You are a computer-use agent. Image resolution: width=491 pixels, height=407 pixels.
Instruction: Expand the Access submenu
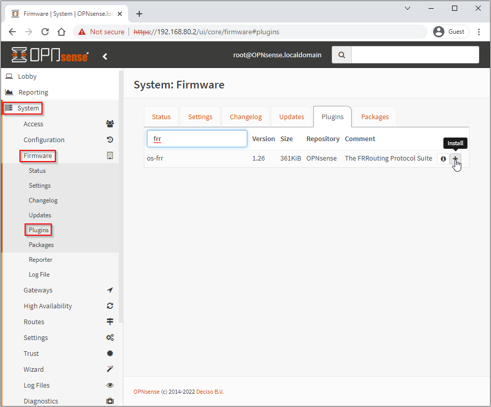coord(33,124)
